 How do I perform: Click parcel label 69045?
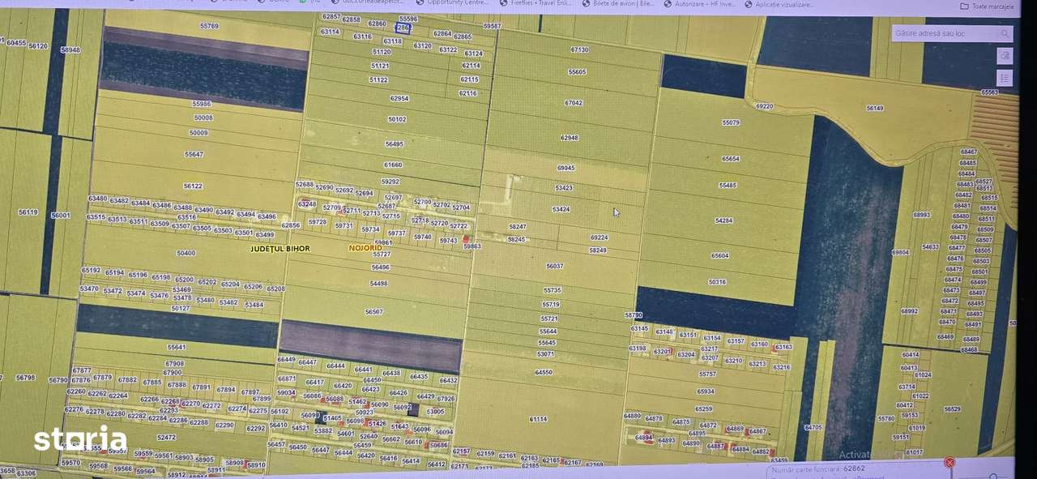point(565,168)
